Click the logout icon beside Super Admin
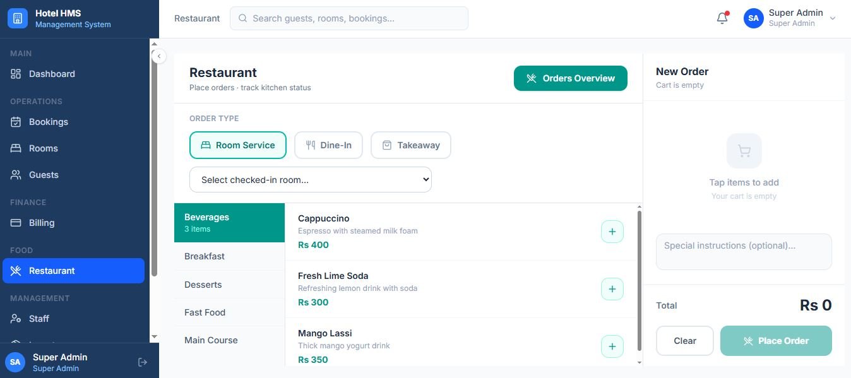The image size is (851, 378). pos(143,362)
